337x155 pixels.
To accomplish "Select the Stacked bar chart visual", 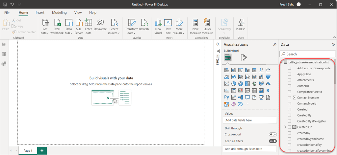I will pos(226,70).
